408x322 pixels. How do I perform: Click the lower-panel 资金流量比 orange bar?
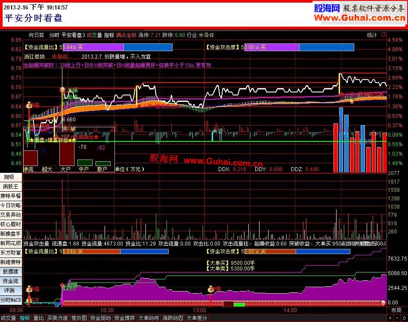115,251
